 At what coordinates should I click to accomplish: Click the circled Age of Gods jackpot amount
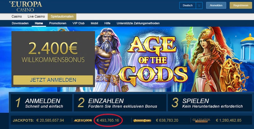coord(108,120)
